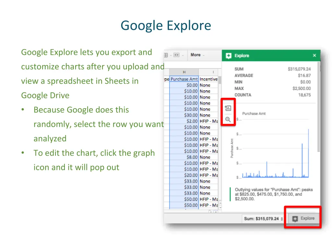Click the Explore panel header icon
Image resolution: width=332 pixels, height=249 pixels.
coord(229,56)
